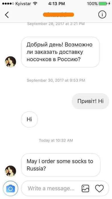Open sender avatar beside socks message
Viewport: 112px width, 199px height.
(11, 171)
